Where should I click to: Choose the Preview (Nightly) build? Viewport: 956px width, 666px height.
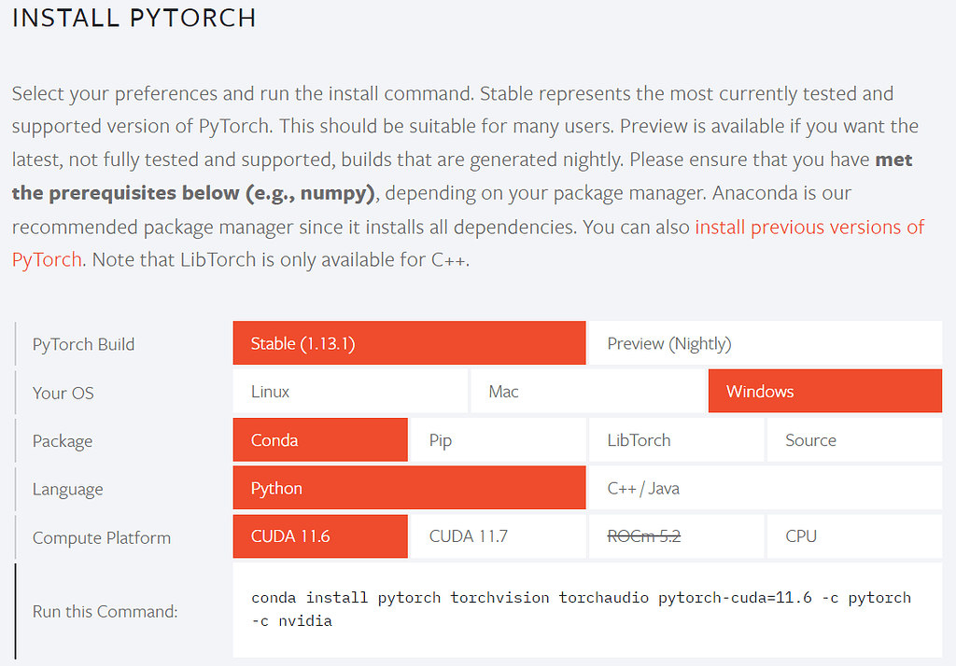click(x=766, y=343)
